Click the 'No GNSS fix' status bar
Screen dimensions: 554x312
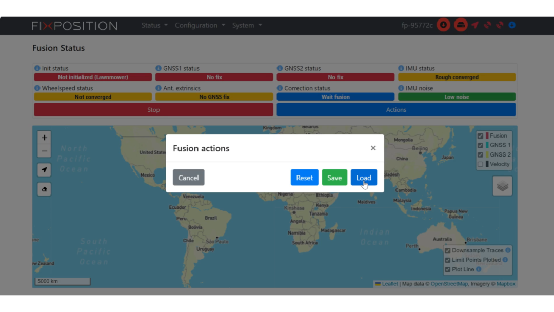[214, 97]
